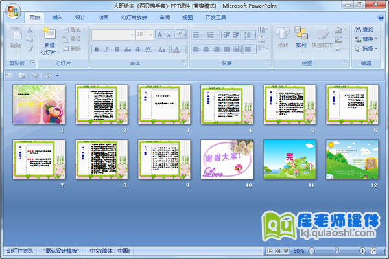Open the Slide Show (幻灯片放映) tab
Screen dimensions: 389x259
[134, 17]
